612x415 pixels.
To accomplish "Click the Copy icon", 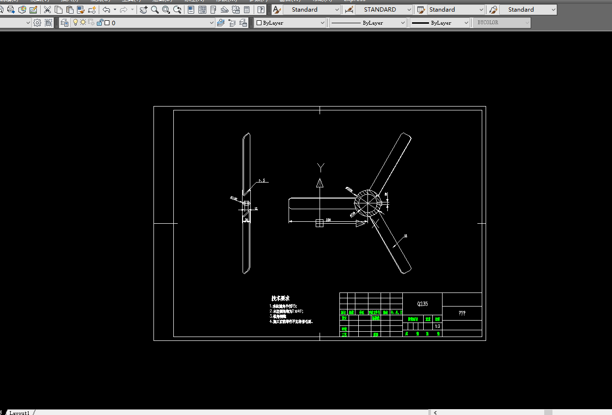I will click(58, 10).
